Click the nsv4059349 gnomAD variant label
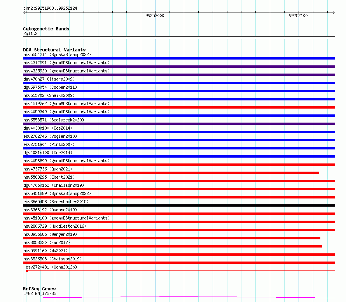The height and width of the screenshot is (302, 346). pyautogui.click(x=66, y=112)
